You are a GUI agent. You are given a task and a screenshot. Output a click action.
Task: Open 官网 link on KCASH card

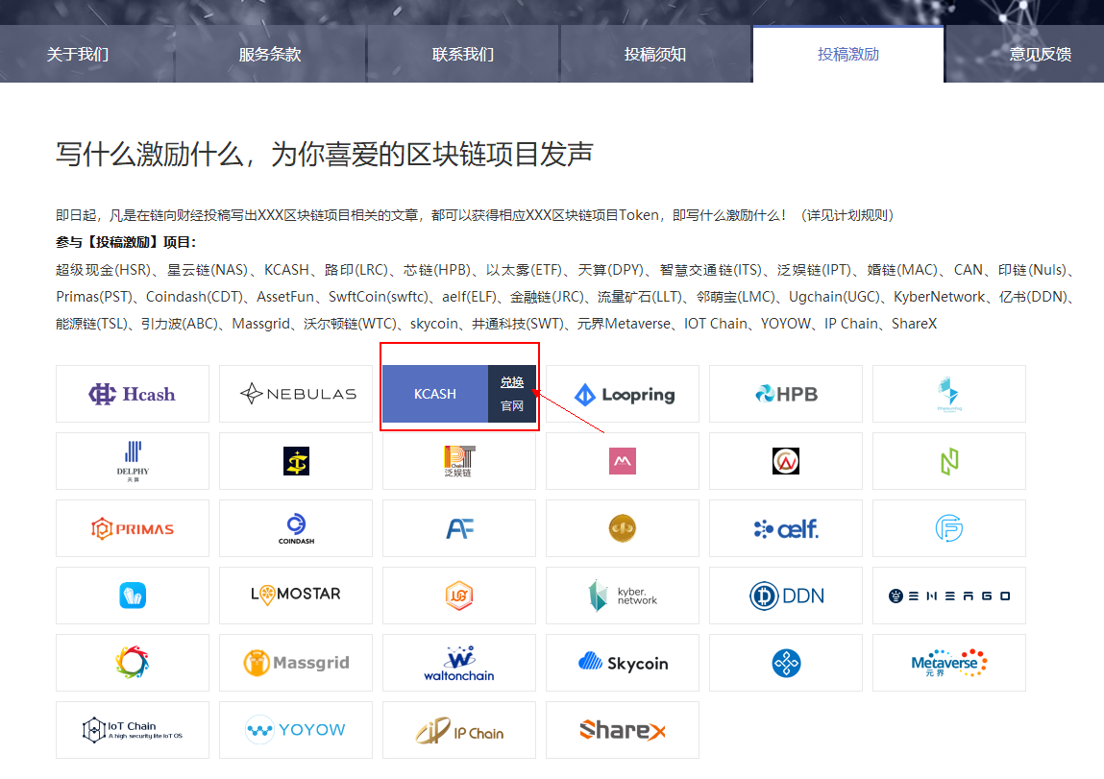coord(512,406)
